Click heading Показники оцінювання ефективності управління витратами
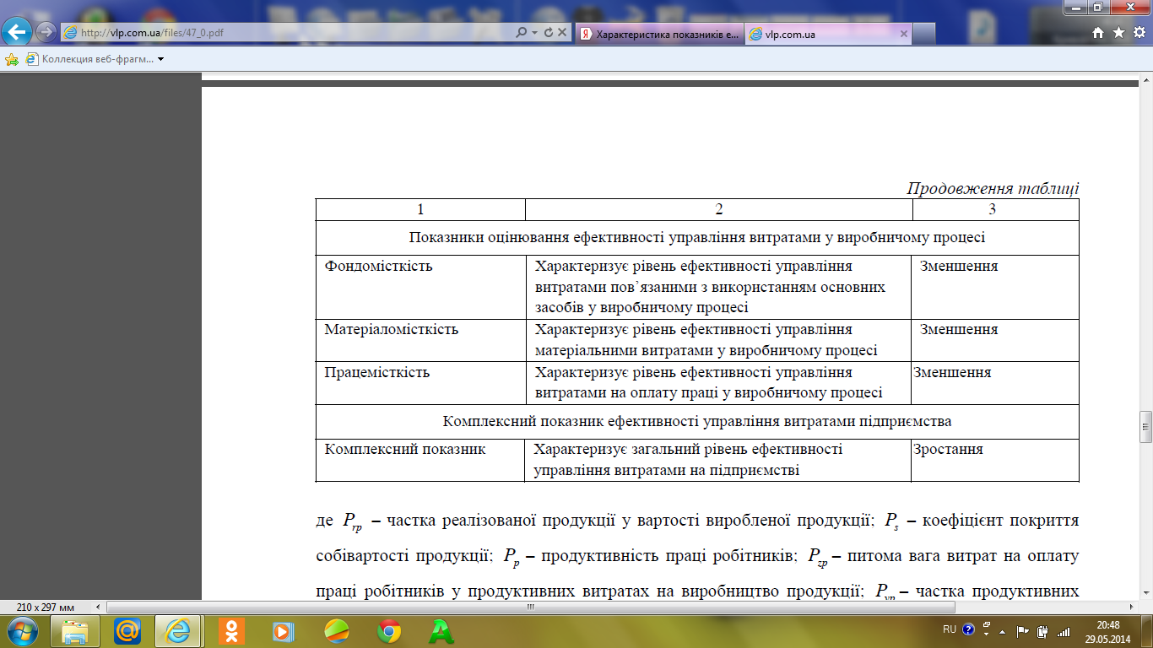The width and height of the screenshot is (1153, 648). (x=697, y=238)
